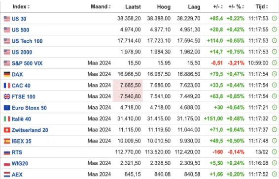Sort table by Maand column
The image size is (279, 179).
pos(101,6)
